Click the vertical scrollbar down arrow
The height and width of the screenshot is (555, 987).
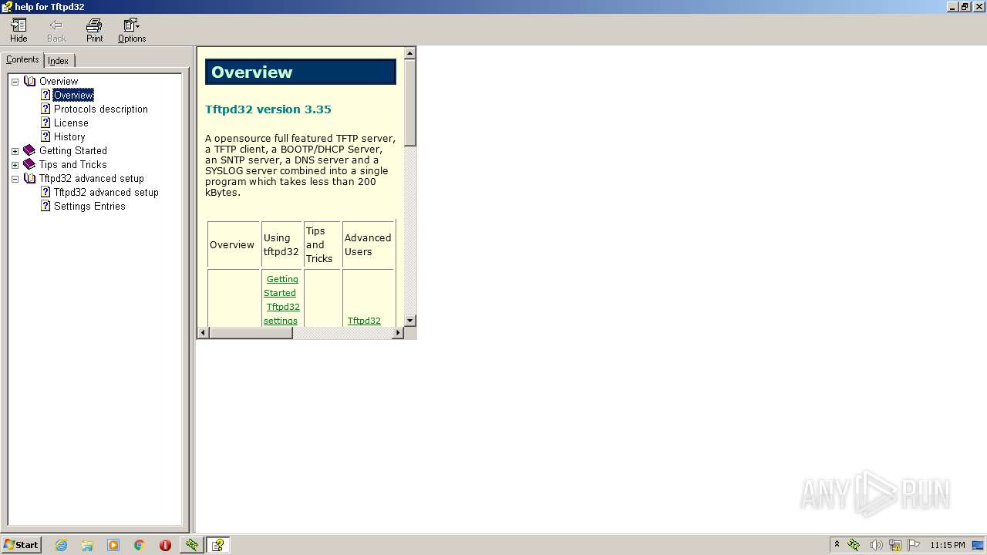coord(410,321)
